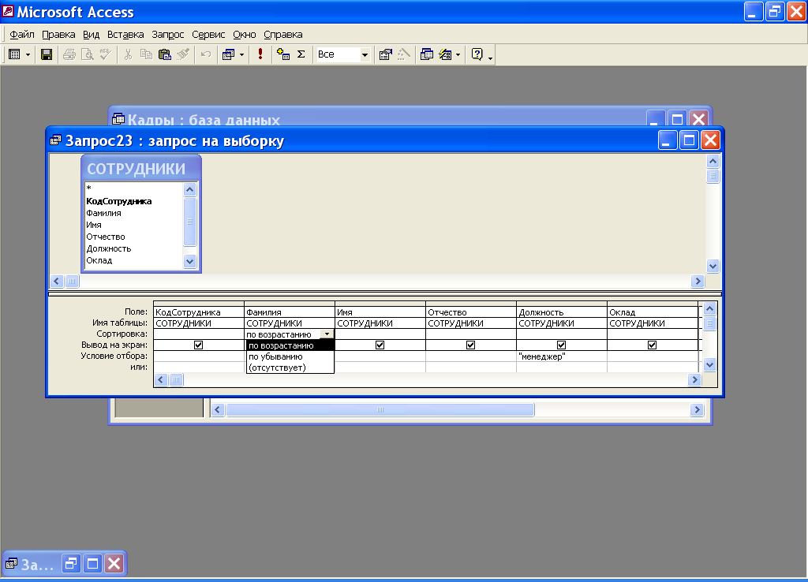Screen dimensions: 808x582
Task: Click the Оклад field cell in the design grid
Action: coord(653,312)
